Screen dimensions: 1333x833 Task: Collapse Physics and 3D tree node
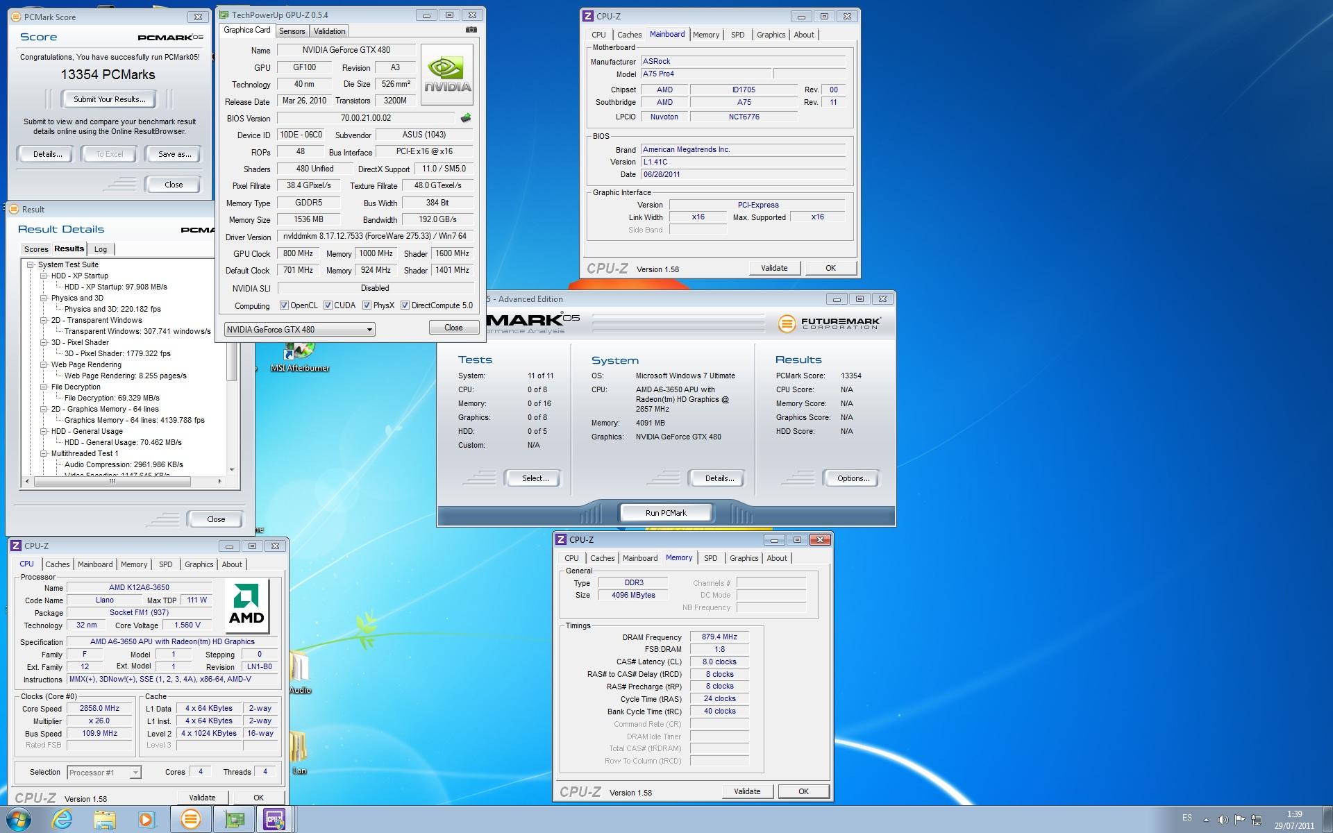coord(44,298)
